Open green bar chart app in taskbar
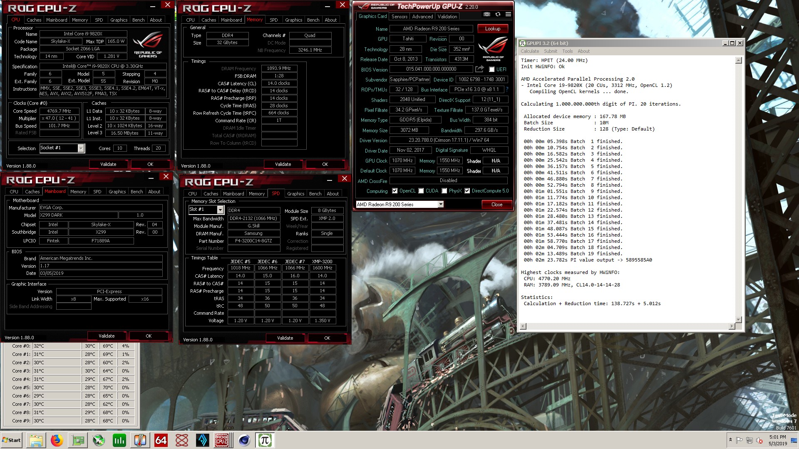The width and height of the screenshot is (799, 449). [x=119, y=440]
